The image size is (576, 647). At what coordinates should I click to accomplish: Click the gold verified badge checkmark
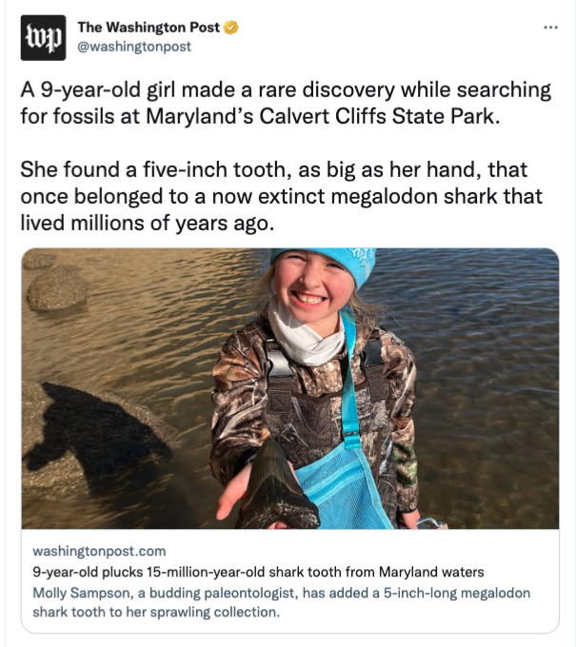click(231, 28)
